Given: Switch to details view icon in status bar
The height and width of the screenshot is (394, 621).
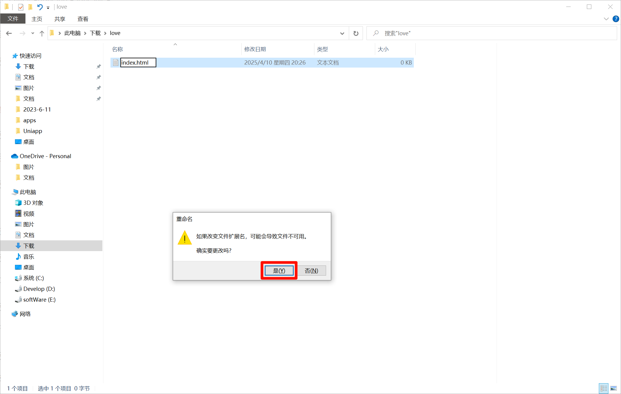Looking at the screenshot, I should 604,388.
